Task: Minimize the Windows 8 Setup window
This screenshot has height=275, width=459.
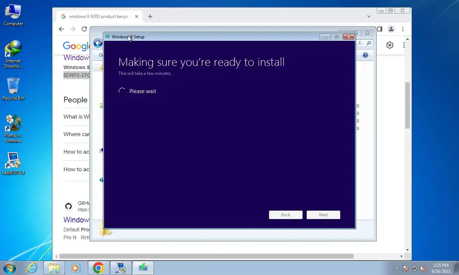Action: [325, 37]
